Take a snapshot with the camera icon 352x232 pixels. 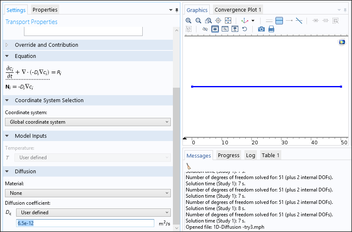pyautogui.click(x=261, y=29)
